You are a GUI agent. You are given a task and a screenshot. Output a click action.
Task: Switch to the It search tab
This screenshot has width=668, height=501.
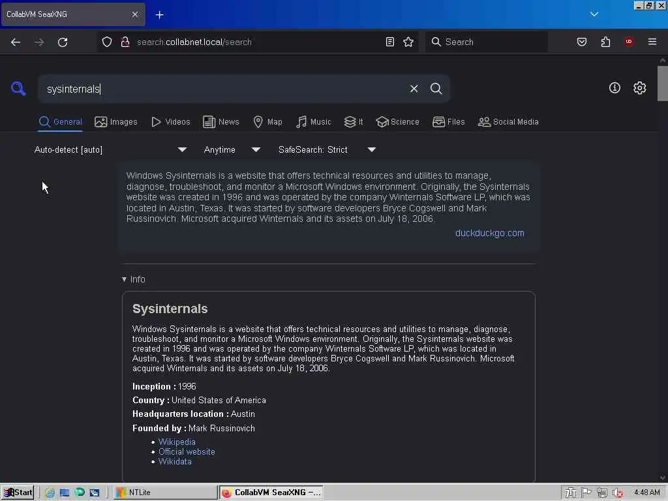354,122
